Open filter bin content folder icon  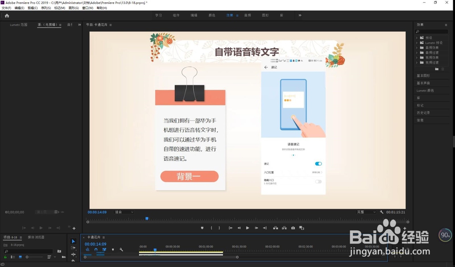(x=59, y=251)
